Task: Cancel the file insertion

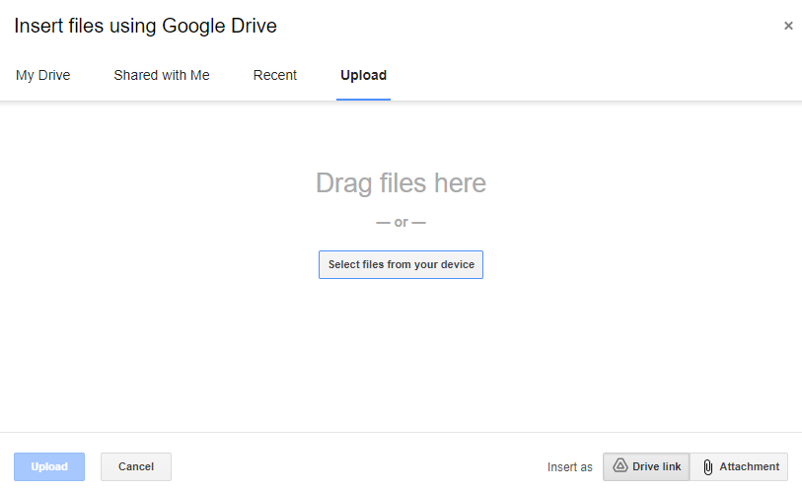Action: coord(136,466)
